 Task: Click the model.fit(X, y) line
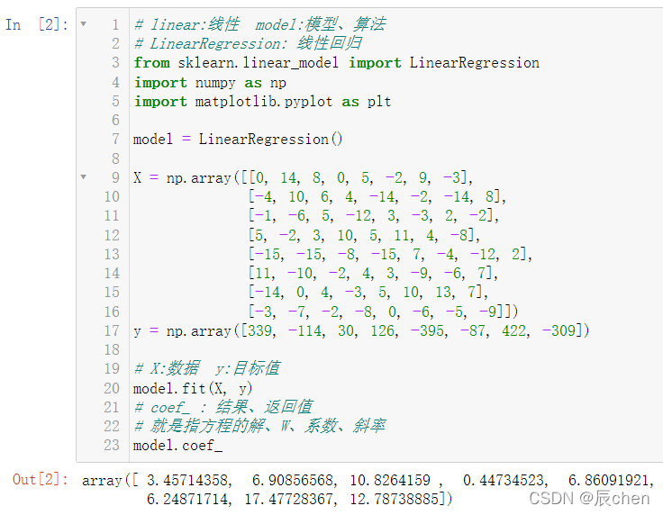193,388
